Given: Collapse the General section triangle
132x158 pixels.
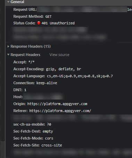Looking at the screenshot, I should click(8, 2).
